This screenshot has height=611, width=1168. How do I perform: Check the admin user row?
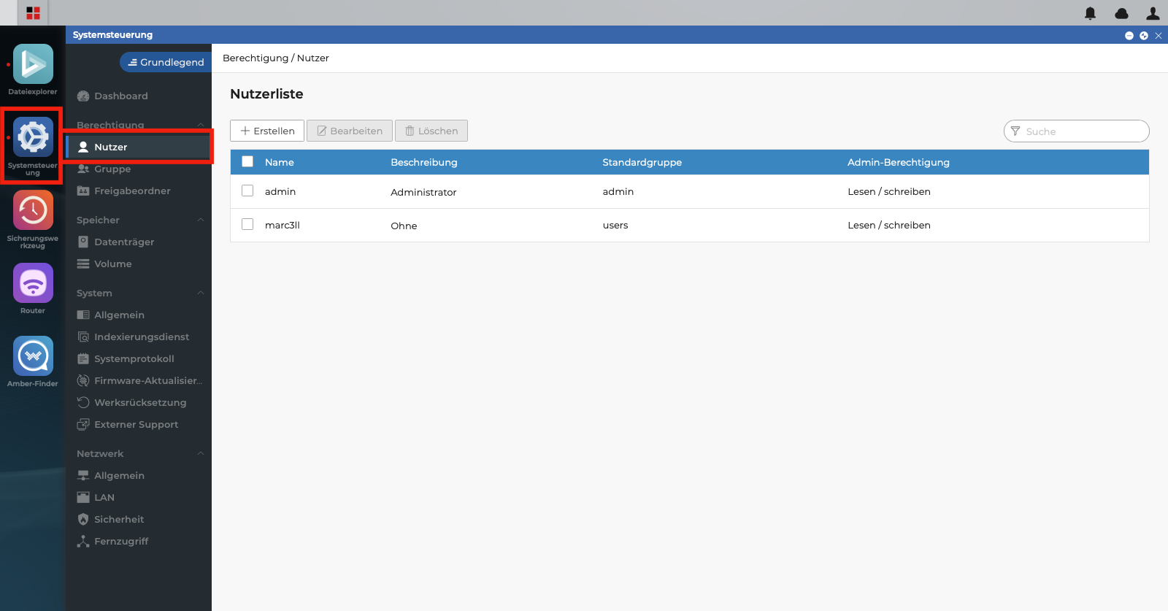[x=247, y=191]
